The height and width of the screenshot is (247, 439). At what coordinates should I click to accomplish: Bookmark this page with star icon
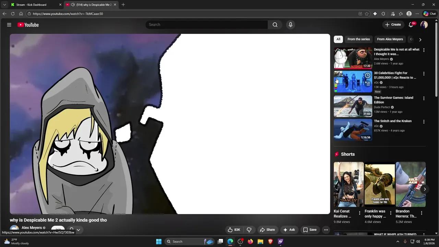point(367,14)
